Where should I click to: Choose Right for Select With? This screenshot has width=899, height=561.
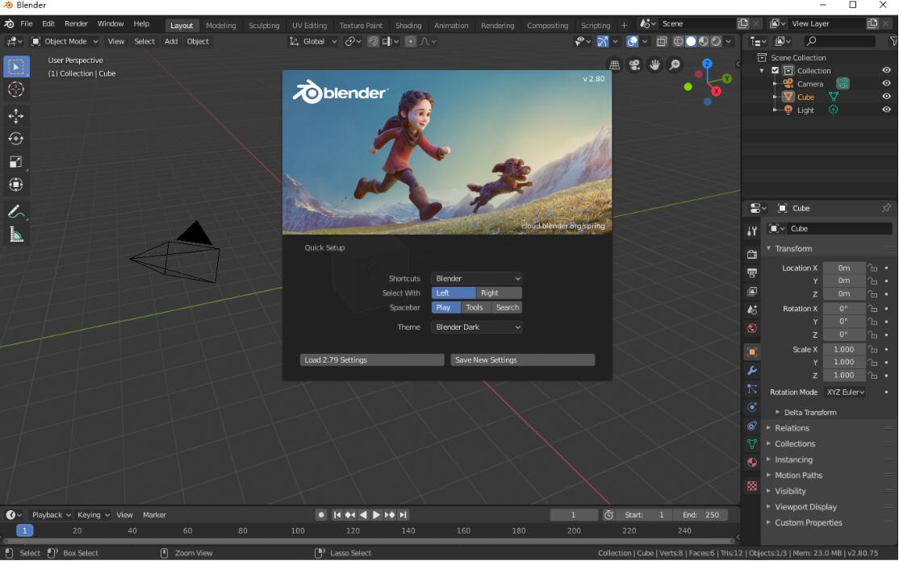(x=499, y=293)
